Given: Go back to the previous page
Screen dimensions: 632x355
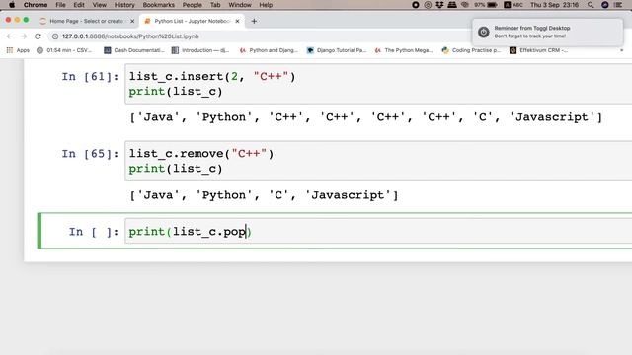Looking at the screenshot, I should click(10, 36).
